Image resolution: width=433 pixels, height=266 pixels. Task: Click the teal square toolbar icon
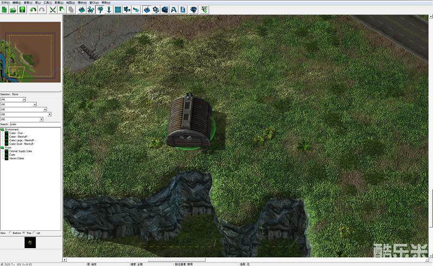(117, 10)
